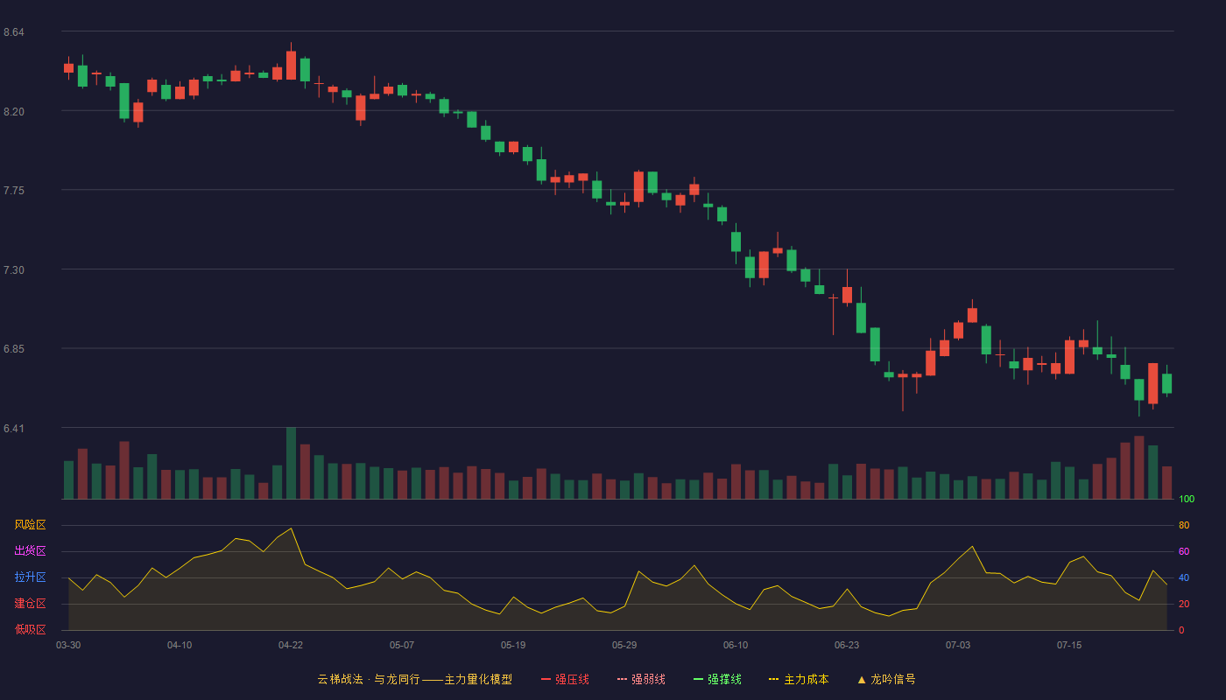The image size is (1226, 700).
Task: Select the 出货区 zone label
Action: (30, 551)
